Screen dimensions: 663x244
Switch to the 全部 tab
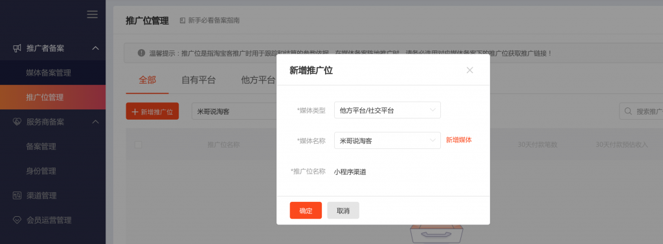(147, 80)
